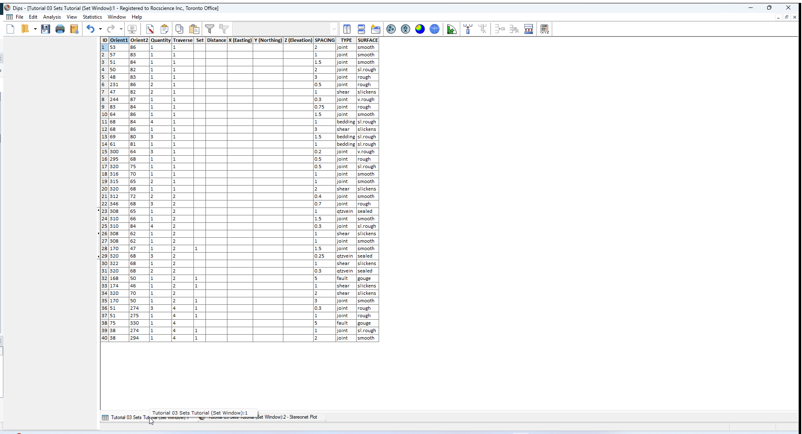Switch to the Stereonet Plot tab

[x=286, y=417]
